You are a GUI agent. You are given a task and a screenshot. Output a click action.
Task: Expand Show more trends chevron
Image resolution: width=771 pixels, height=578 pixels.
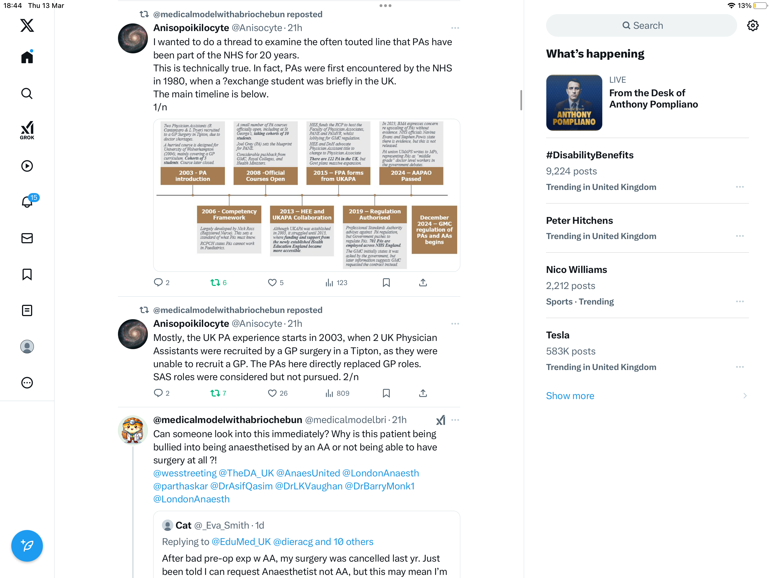coord(745,396)
